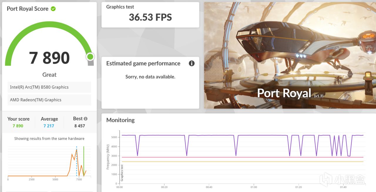Open the Port Royal benchmark thumbnail image
This screenshot has height=192, width=376.
pos(290,55)
